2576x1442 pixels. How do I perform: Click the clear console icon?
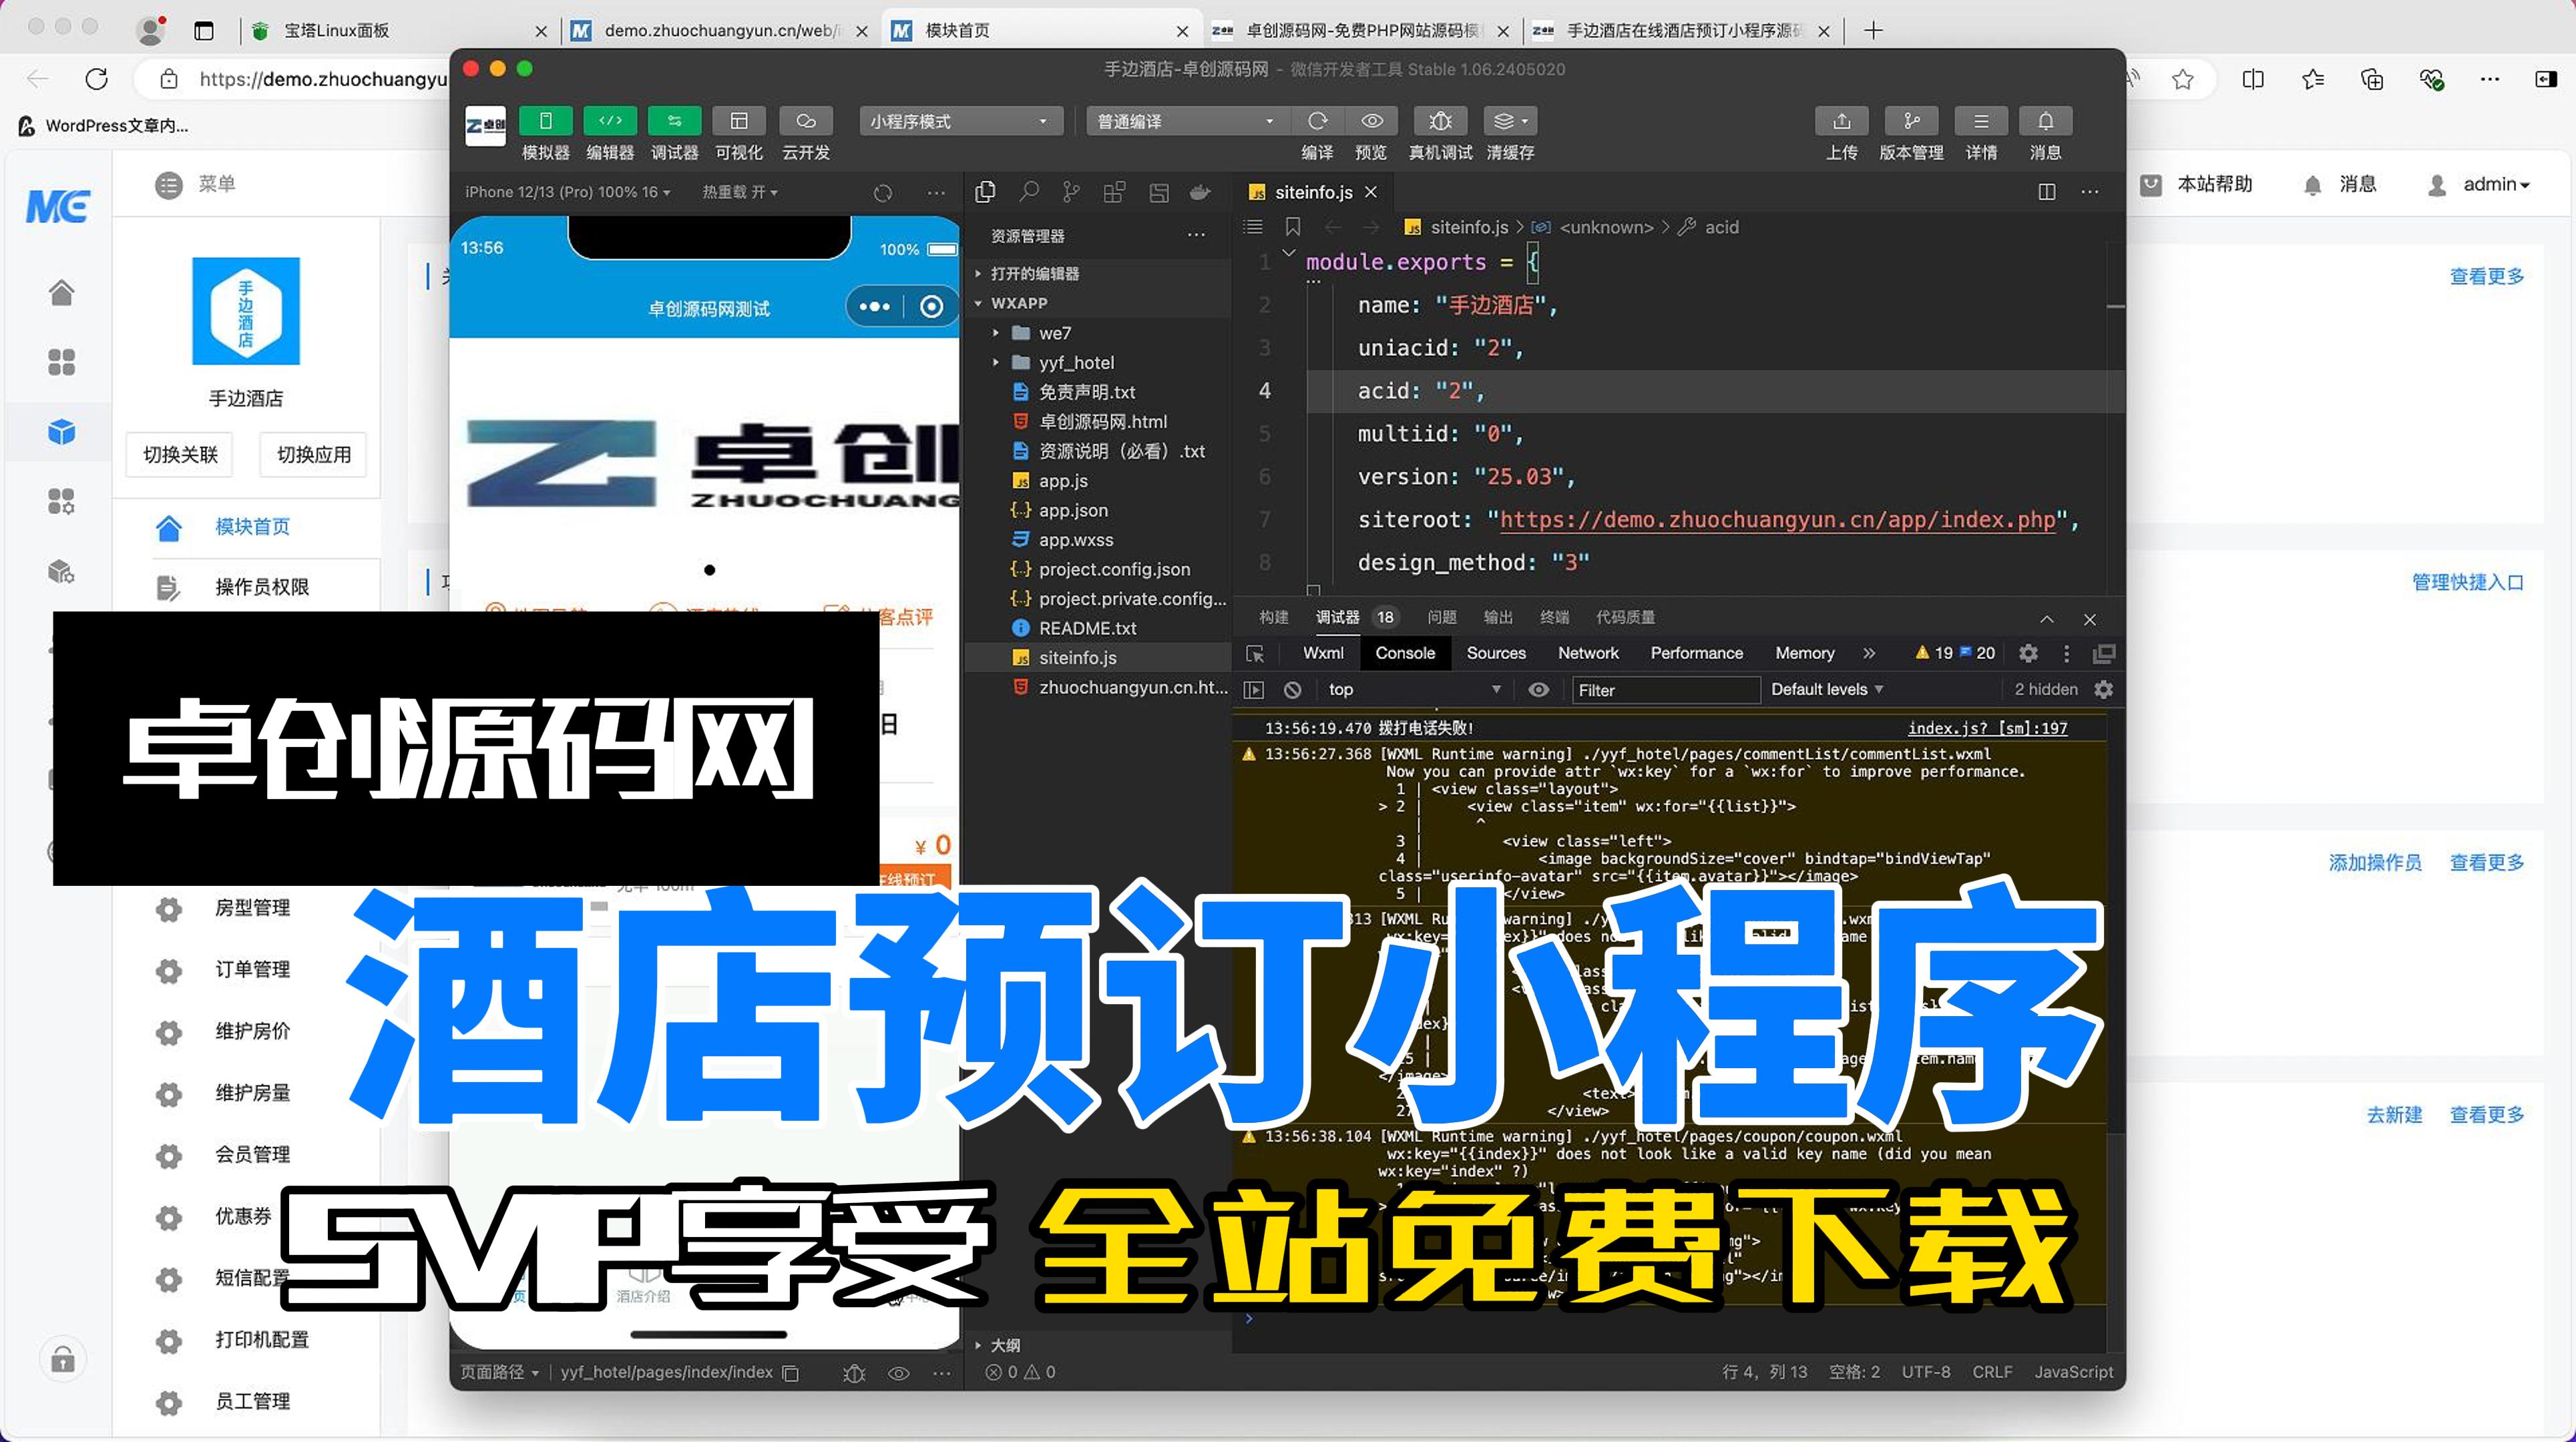[1292, 690]
